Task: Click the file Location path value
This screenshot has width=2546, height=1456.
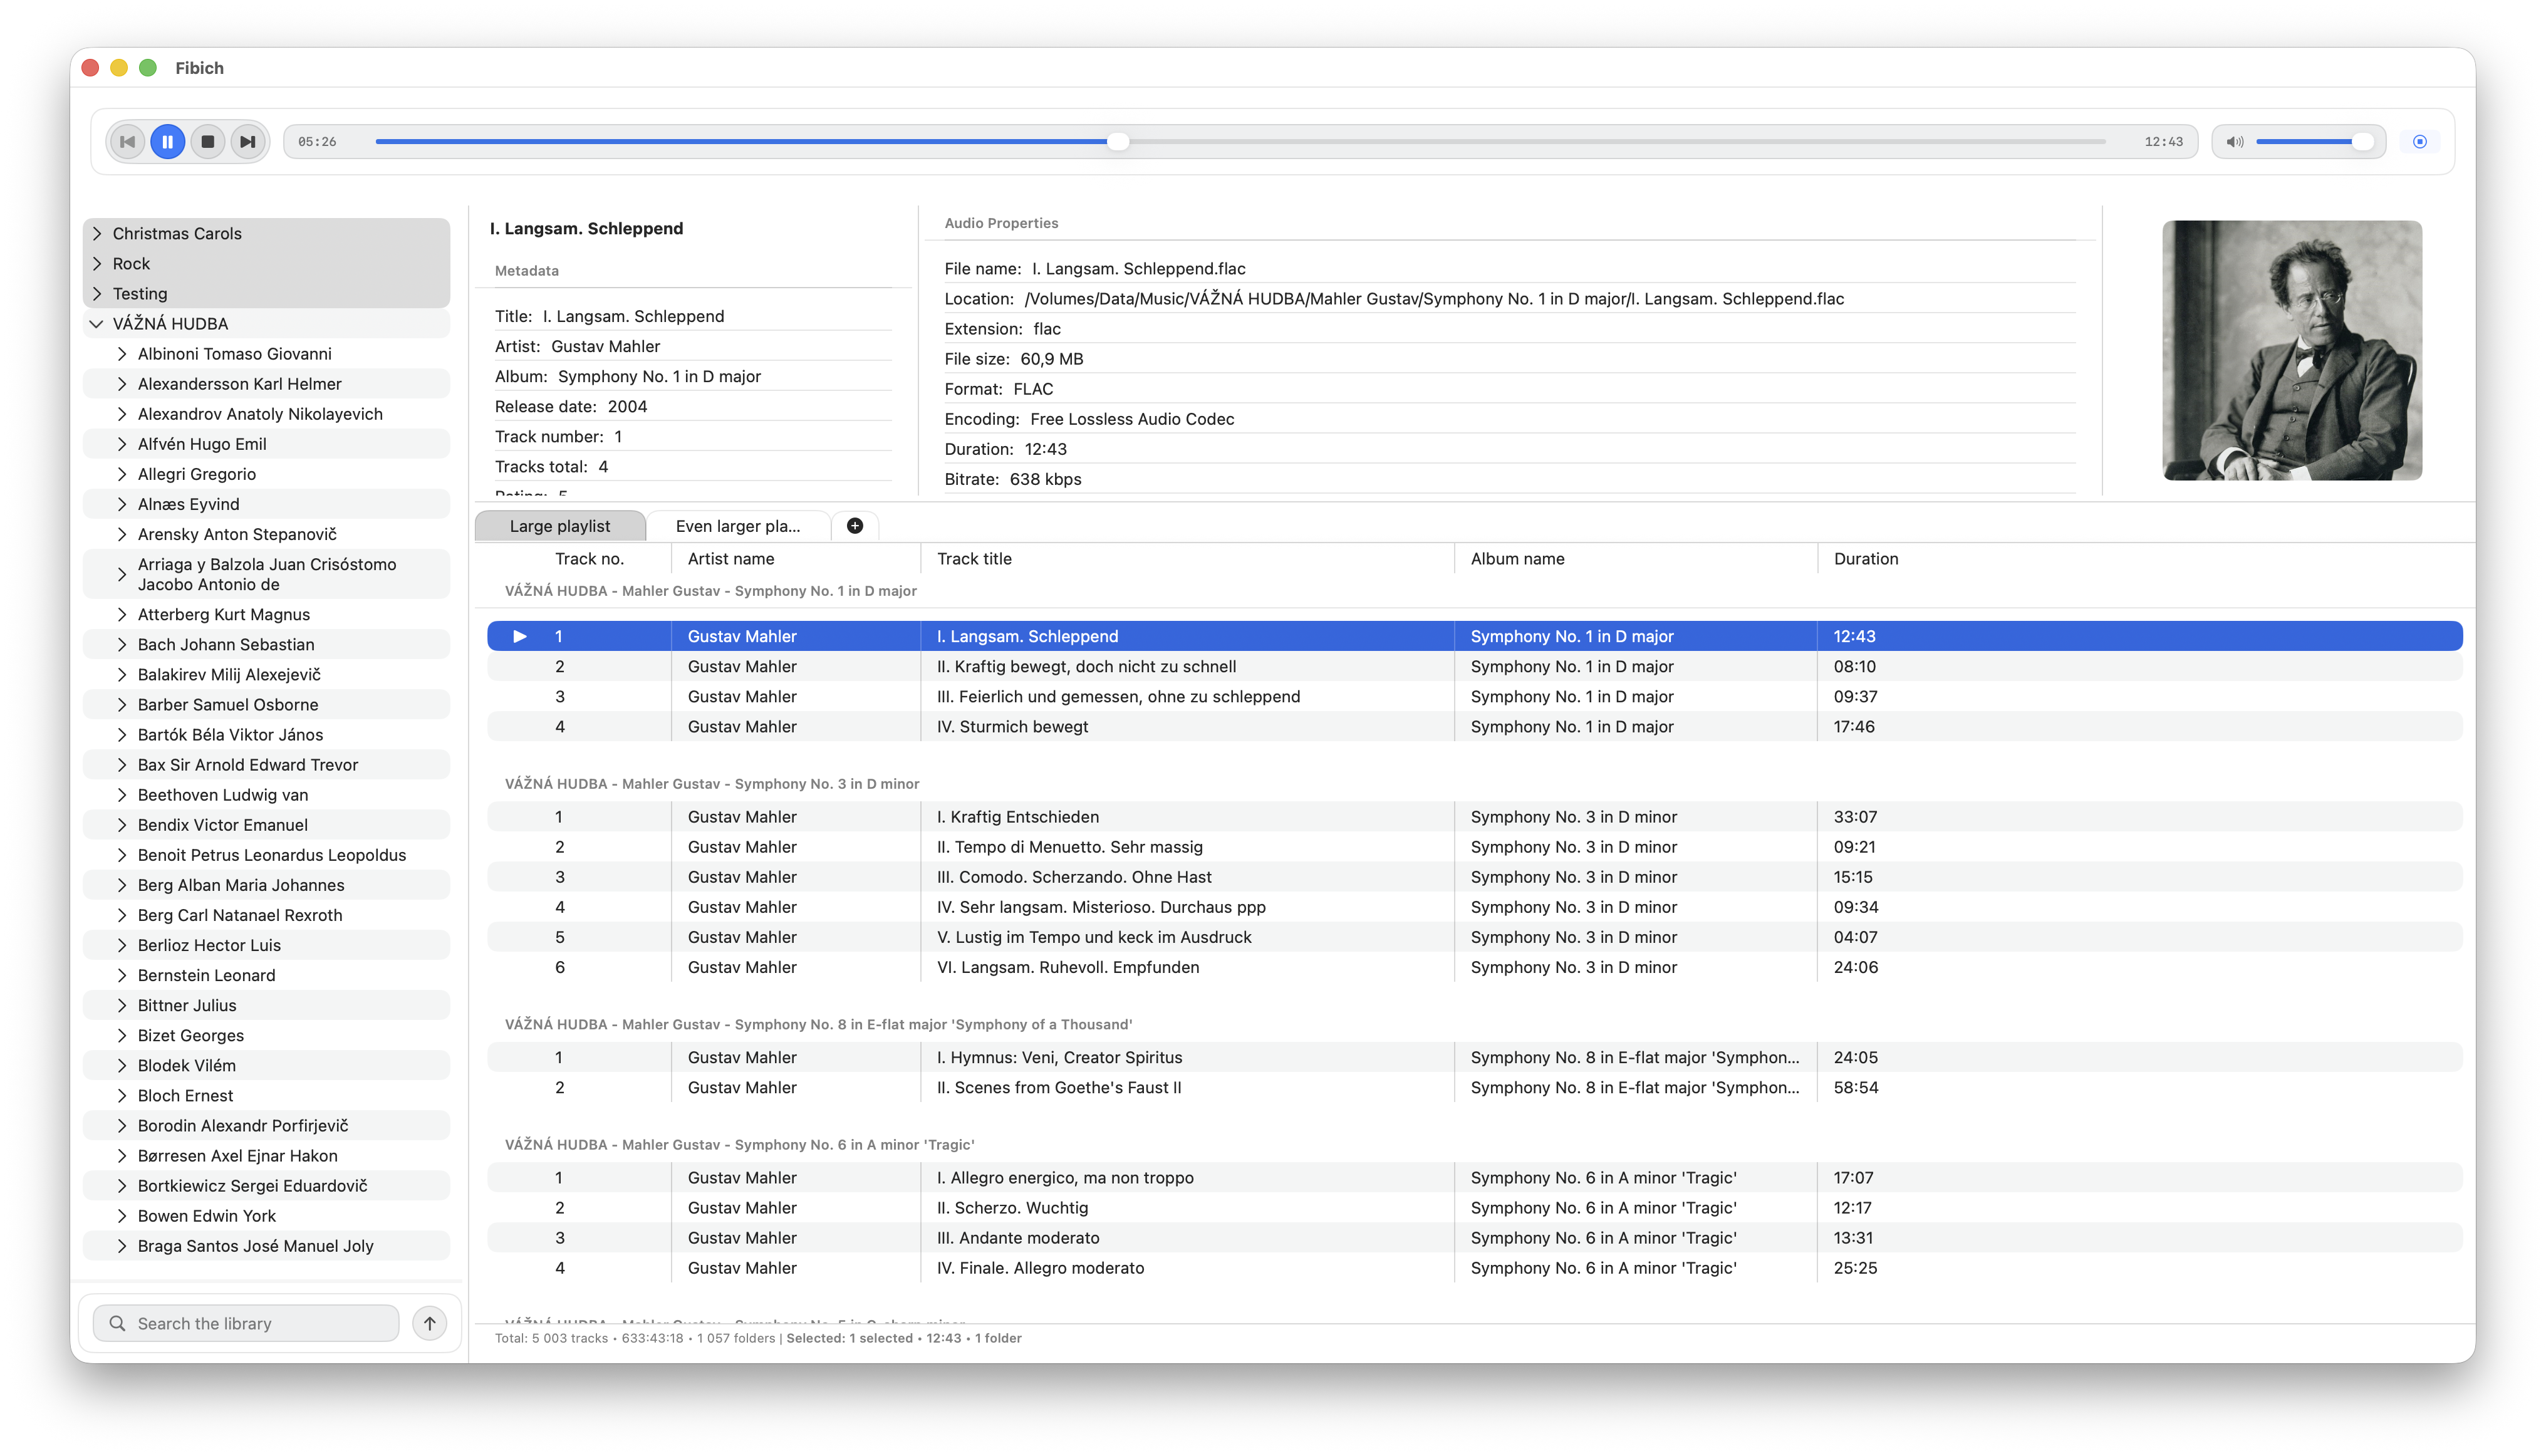Action: 1434,298
